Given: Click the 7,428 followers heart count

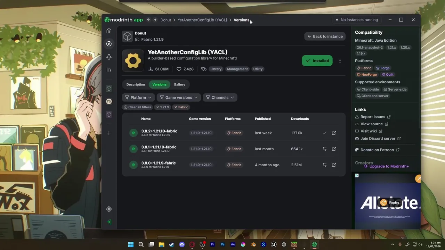Looking at the screenshot, I should pos(185,69).
